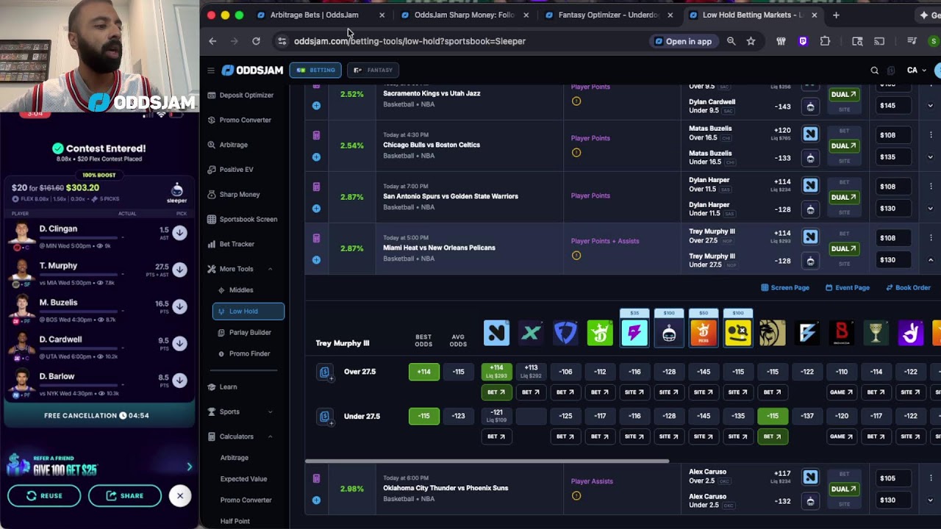Screen dimensions: 941x529
Task: Add Miami Heat vs New Orleans Pelicans bet with plus icon
Action: (x=316, y=259)
